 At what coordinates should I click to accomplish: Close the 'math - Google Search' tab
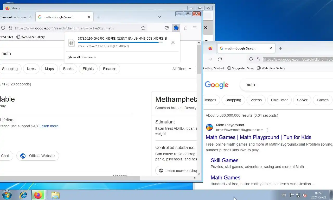click(271, 48)
